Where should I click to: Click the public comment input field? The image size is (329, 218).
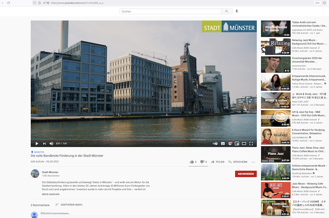[148, 213]
